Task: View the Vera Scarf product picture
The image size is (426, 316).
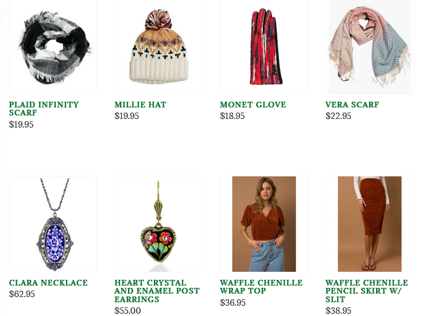Action: [370, 47]
